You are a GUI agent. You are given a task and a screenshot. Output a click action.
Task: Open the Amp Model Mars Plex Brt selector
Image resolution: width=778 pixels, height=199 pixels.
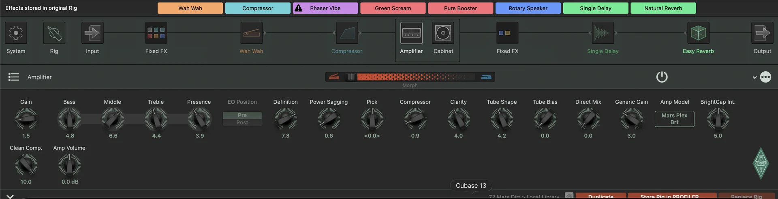(x=674, y=119)
